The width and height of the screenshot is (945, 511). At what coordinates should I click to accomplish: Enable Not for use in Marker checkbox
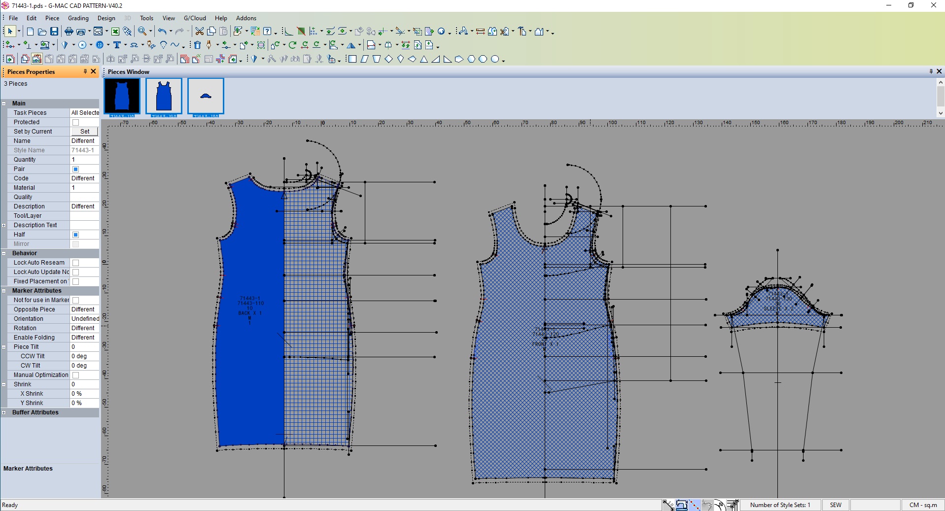(x=75, y=300)
